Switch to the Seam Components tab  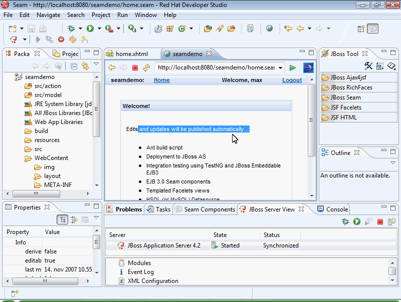(x=205, y=209)
